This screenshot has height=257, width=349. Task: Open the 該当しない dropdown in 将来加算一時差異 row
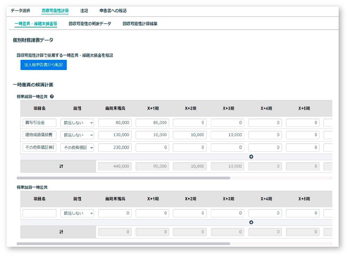click(77, 213)
